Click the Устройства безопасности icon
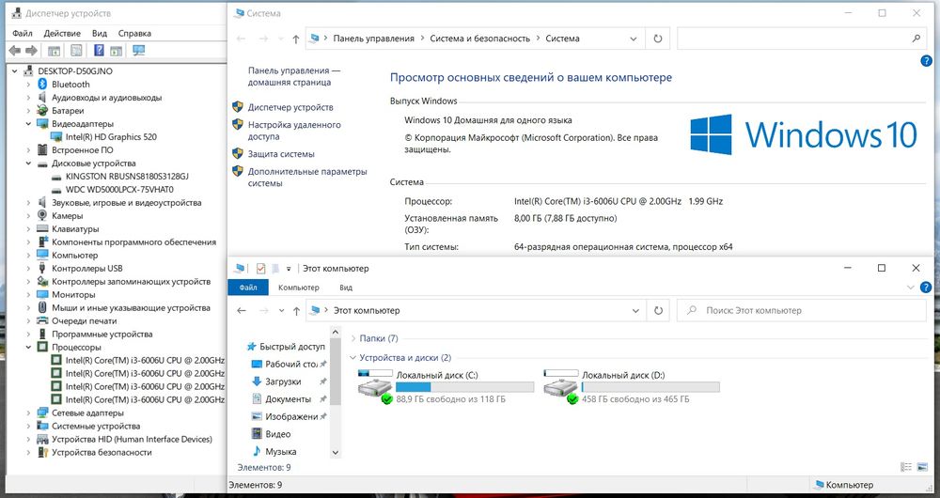Viewport: 940px width, 498px height. [x=42, y=453]
